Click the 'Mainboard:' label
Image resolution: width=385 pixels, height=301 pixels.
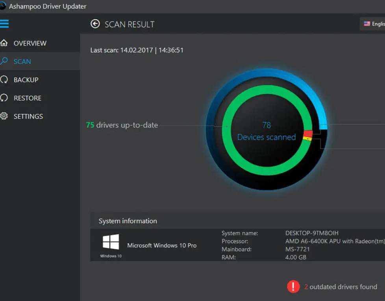[x=237, y=249]
